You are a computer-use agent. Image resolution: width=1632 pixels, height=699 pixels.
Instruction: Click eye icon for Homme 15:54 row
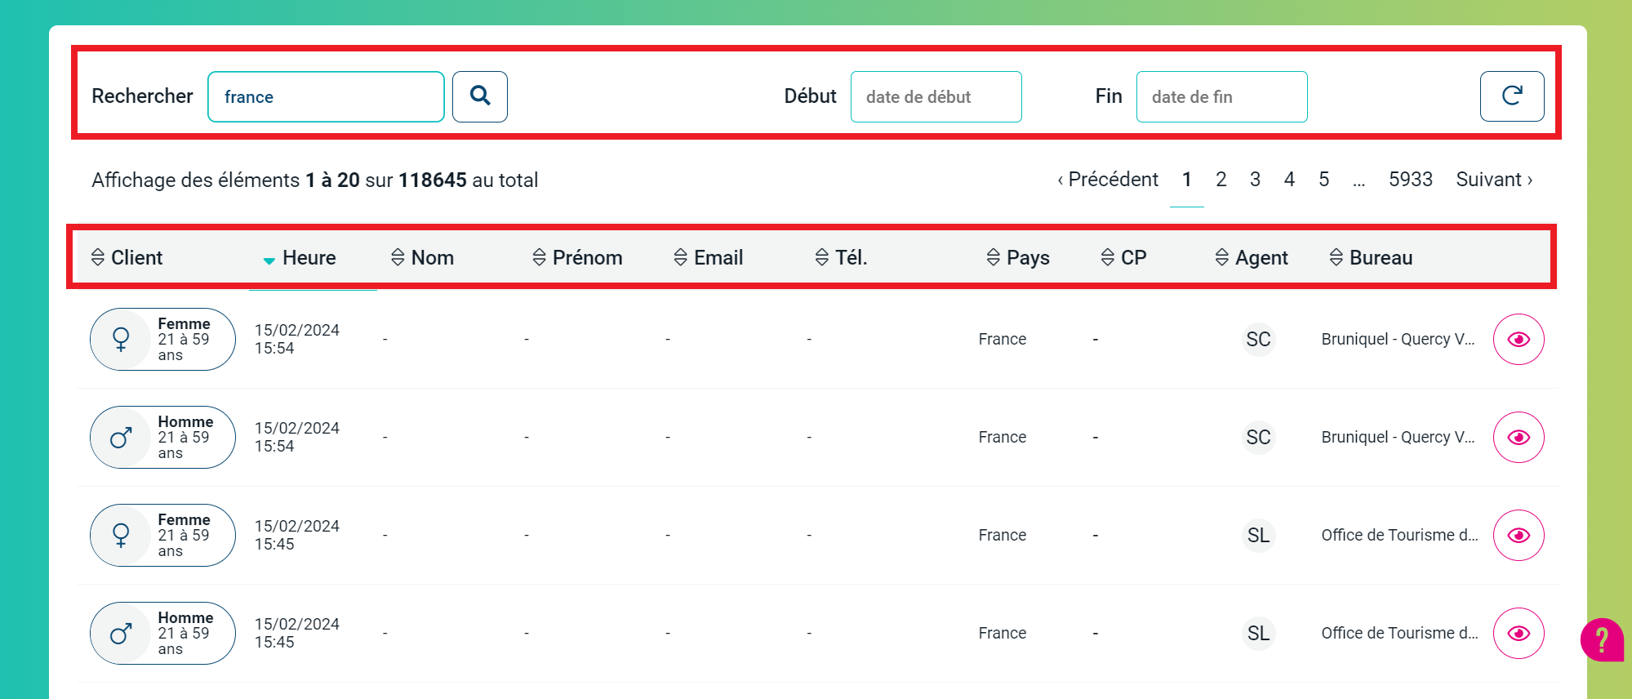point(1518,438)
